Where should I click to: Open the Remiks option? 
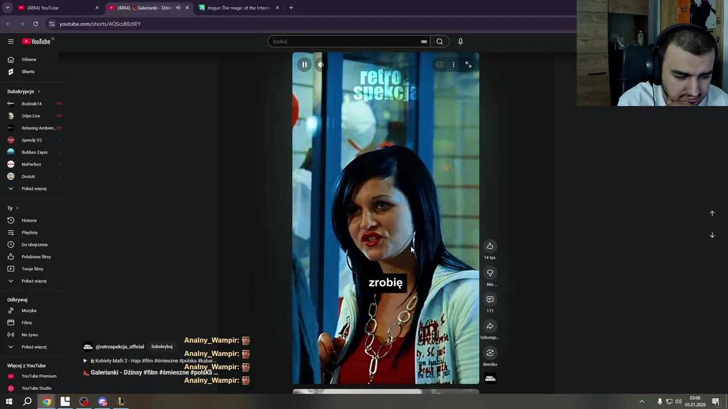490,353
